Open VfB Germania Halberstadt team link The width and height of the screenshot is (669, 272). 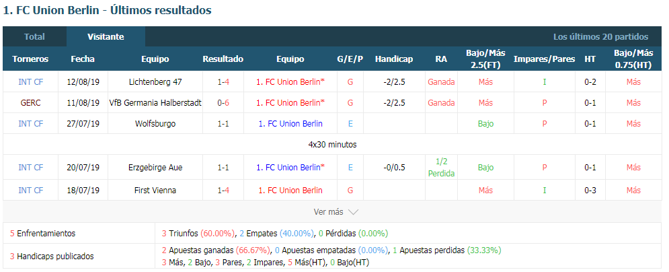tap(155, 103)
